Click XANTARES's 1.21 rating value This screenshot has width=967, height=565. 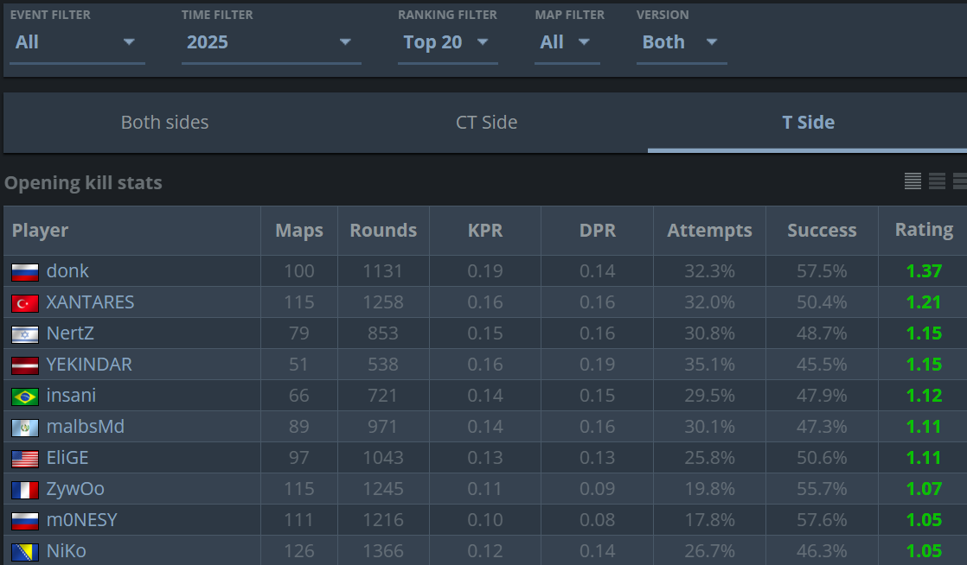tap(924, 302)
